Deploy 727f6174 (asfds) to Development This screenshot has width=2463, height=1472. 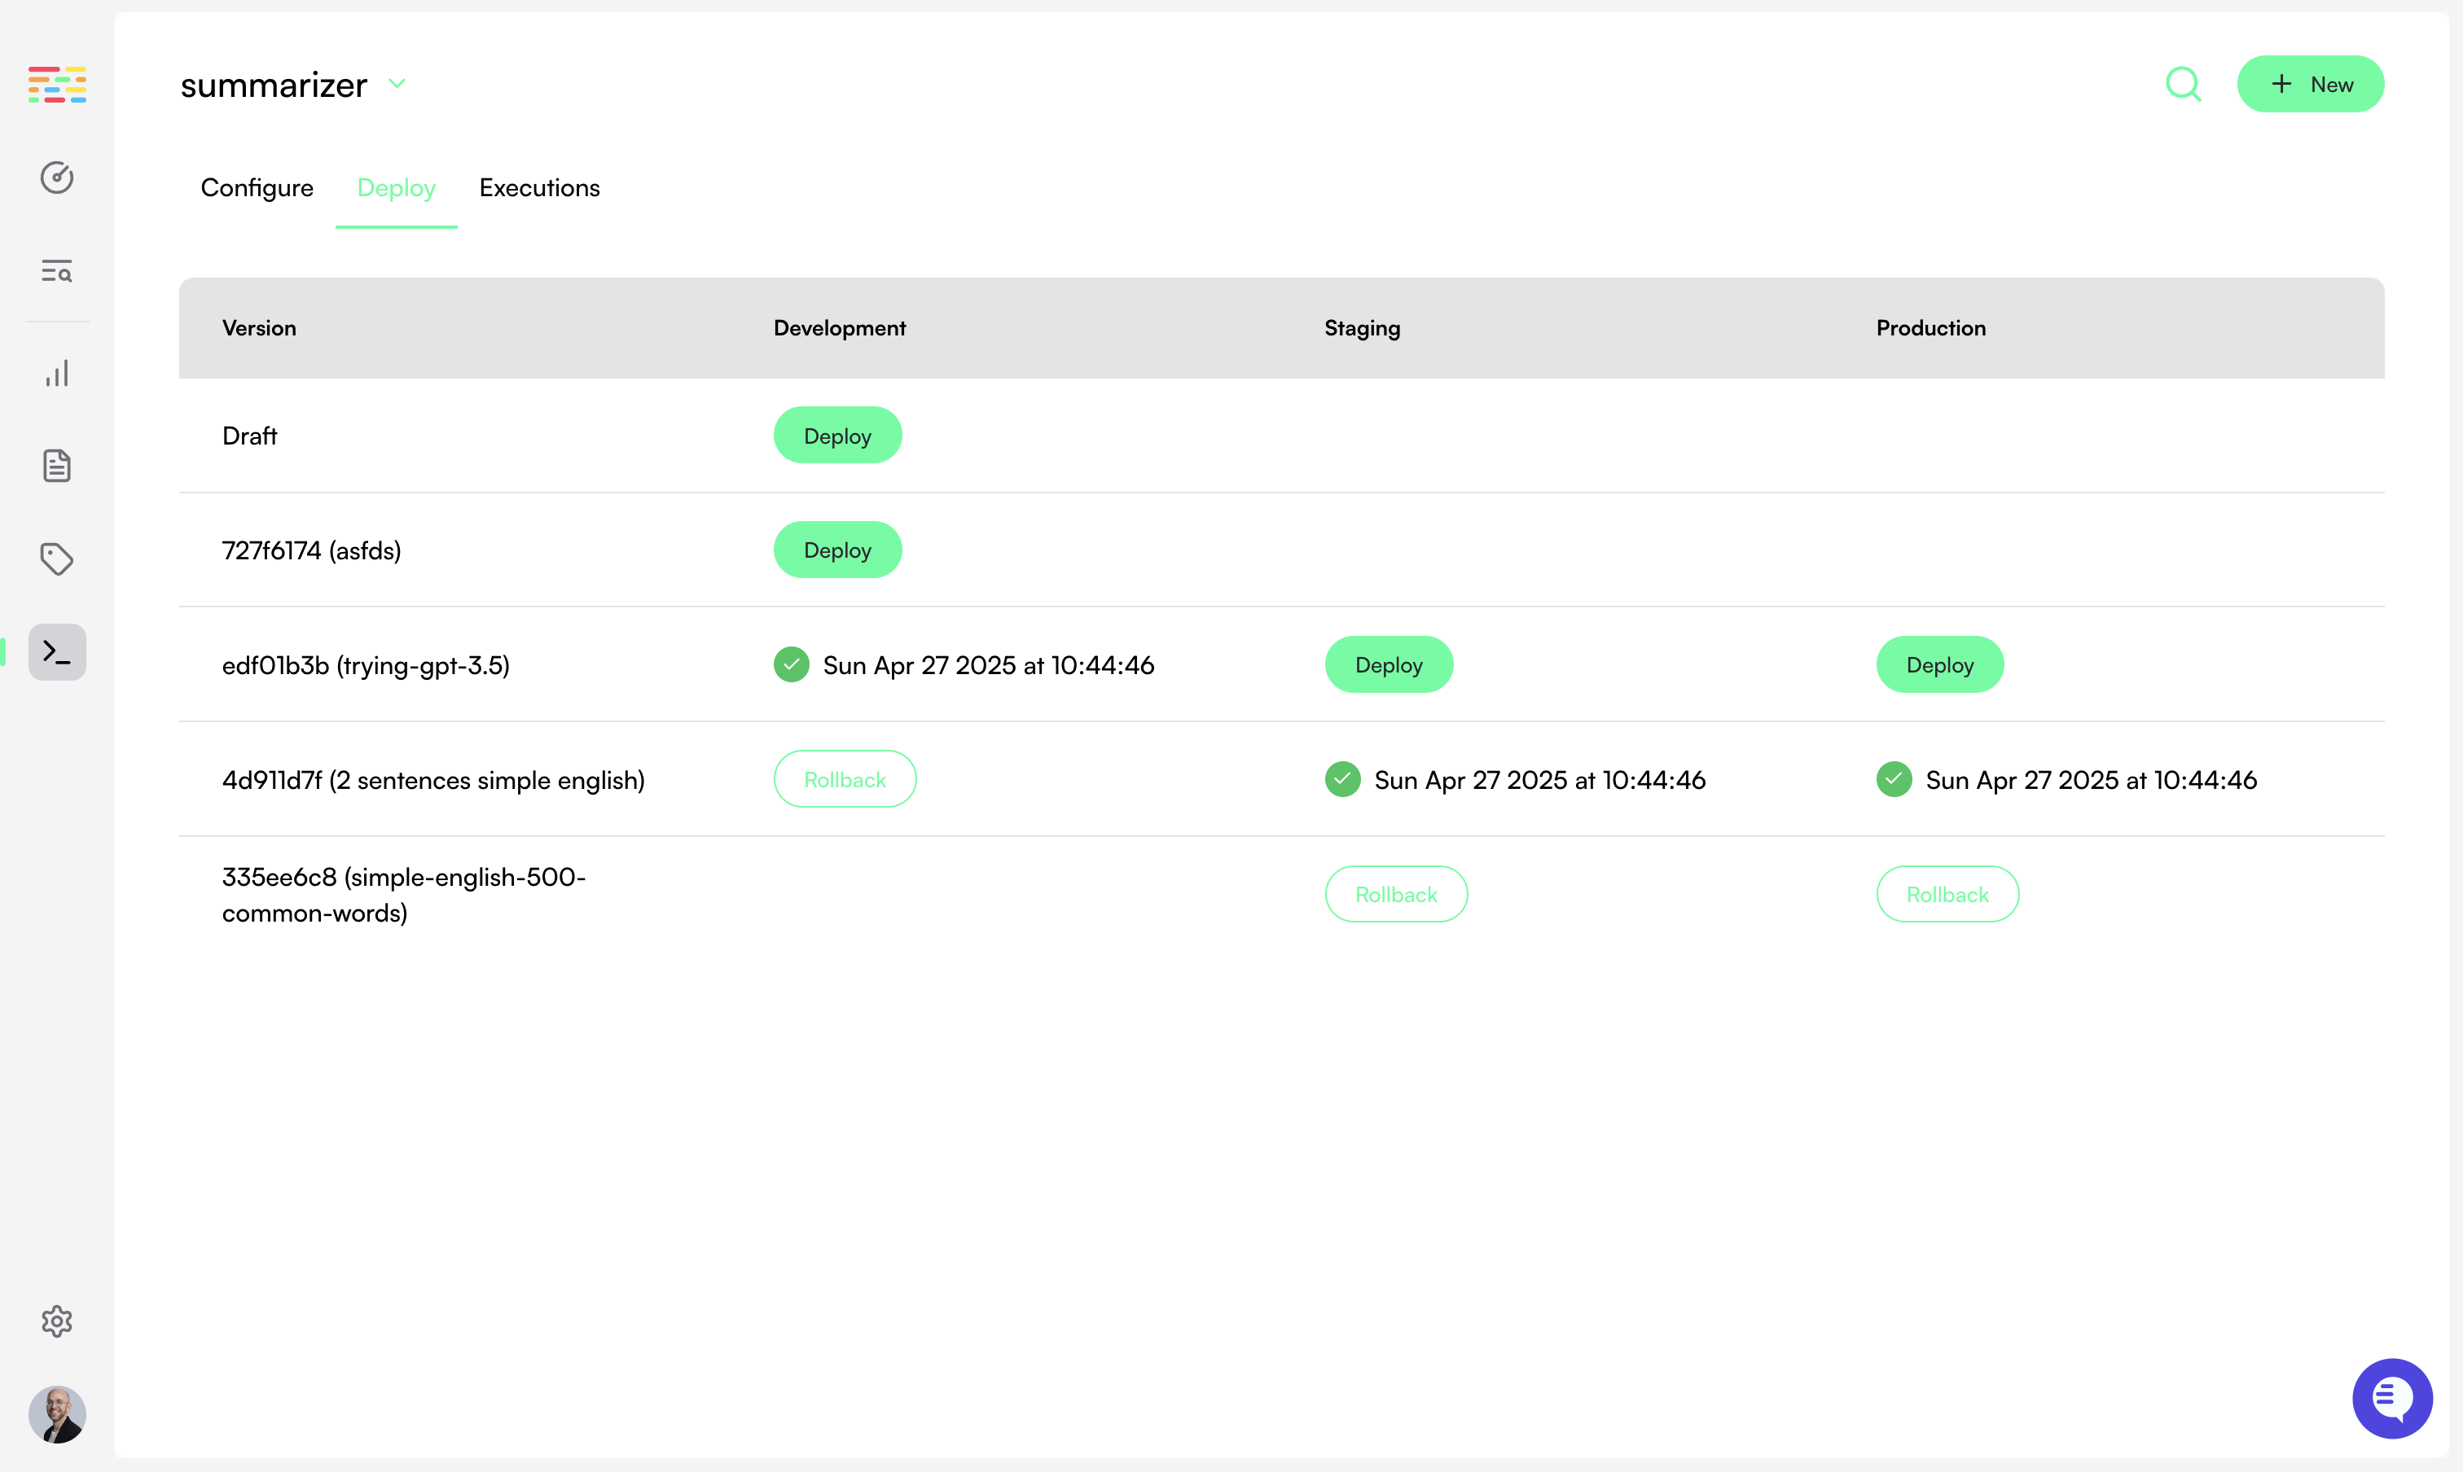tap(836, 550)
